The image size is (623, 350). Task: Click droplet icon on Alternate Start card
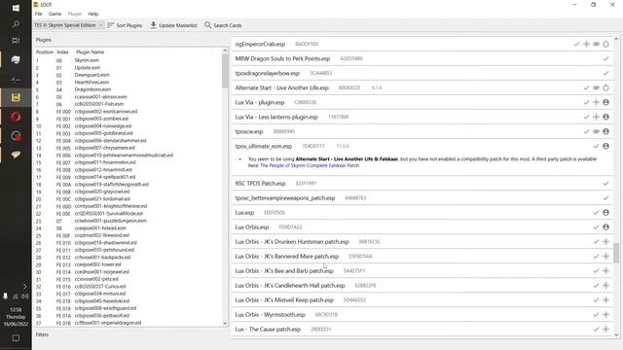[x=605, y=87]
